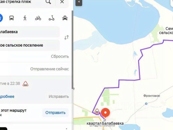Click the red destination pin on map
Screen dimensions: 173x130
point(105,113)
